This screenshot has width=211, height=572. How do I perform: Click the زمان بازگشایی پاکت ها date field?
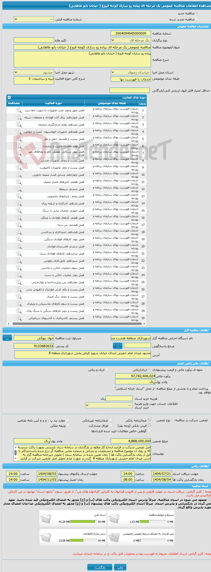(162, 480)
